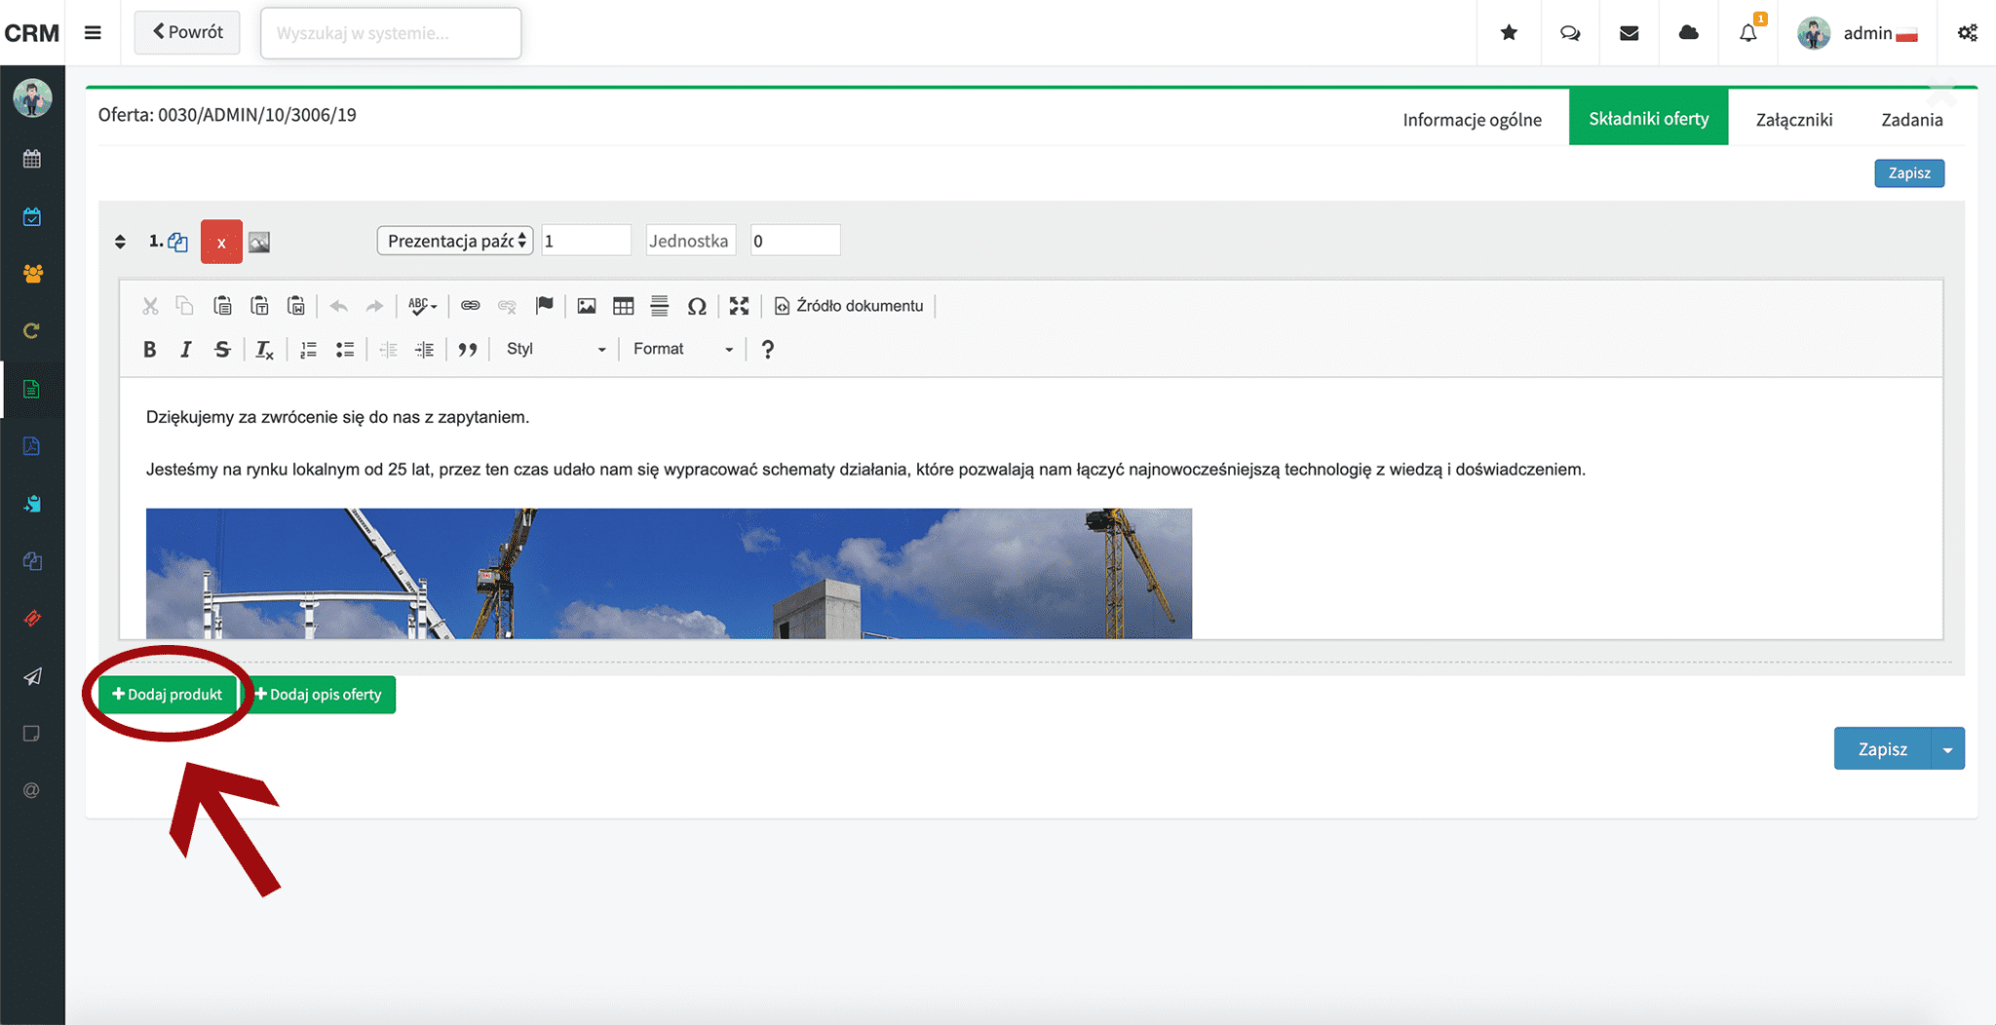
Task: Open calendar icon in left sidebar
Action: tap(32, 159)
